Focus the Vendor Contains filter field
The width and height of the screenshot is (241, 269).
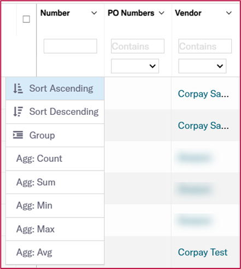click(205, 46)
